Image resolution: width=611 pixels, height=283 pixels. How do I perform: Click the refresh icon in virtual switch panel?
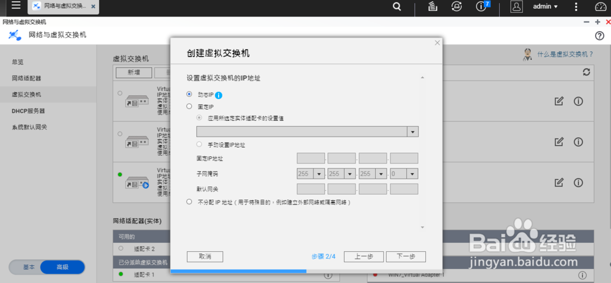(x=586, y=72)
